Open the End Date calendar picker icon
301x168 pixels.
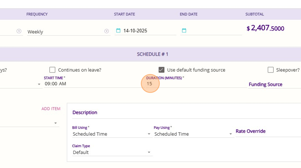pos(184,31)
